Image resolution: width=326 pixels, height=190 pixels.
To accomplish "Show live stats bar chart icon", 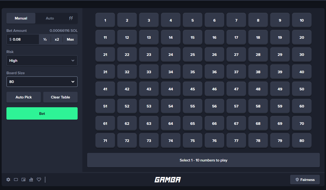I will [x=31, y=179].
